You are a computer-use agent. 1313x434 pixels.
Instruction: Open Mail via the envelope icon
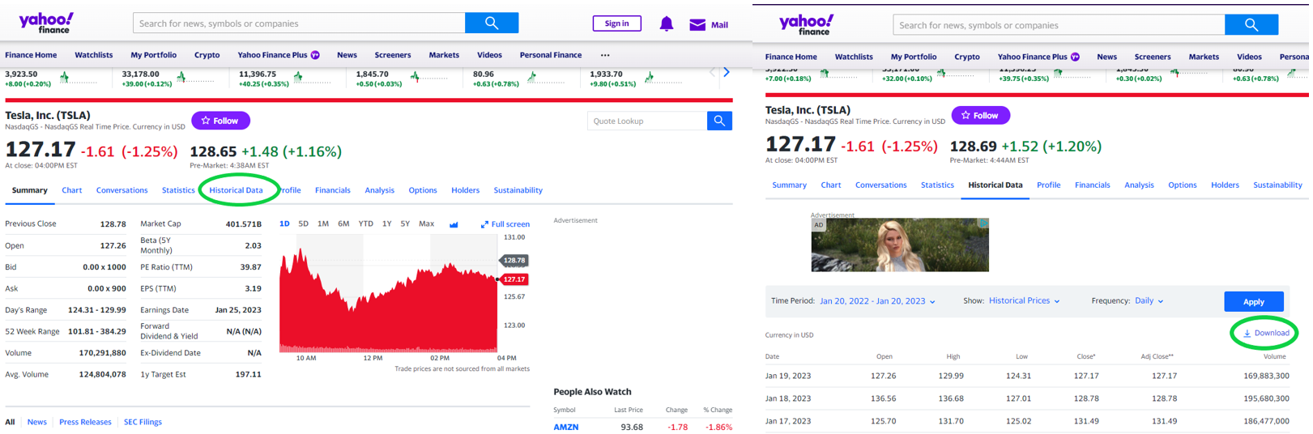[697, 24]
